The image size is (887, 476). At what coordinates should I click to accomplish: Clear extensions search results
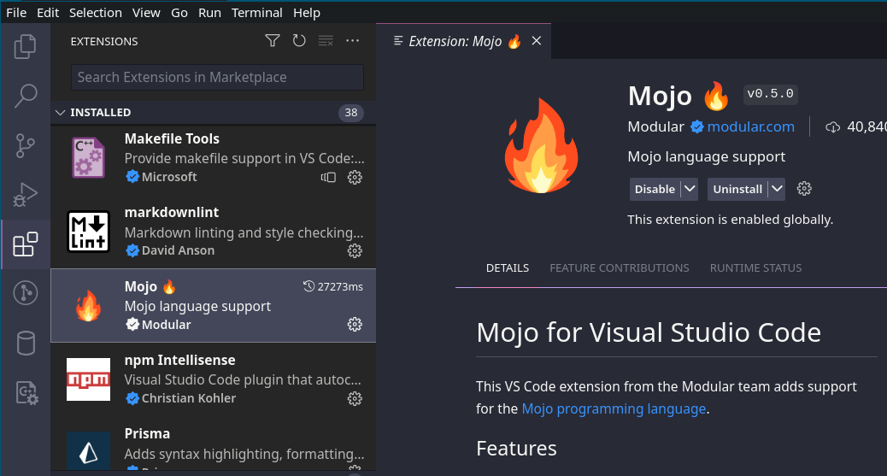pos(326,41)
